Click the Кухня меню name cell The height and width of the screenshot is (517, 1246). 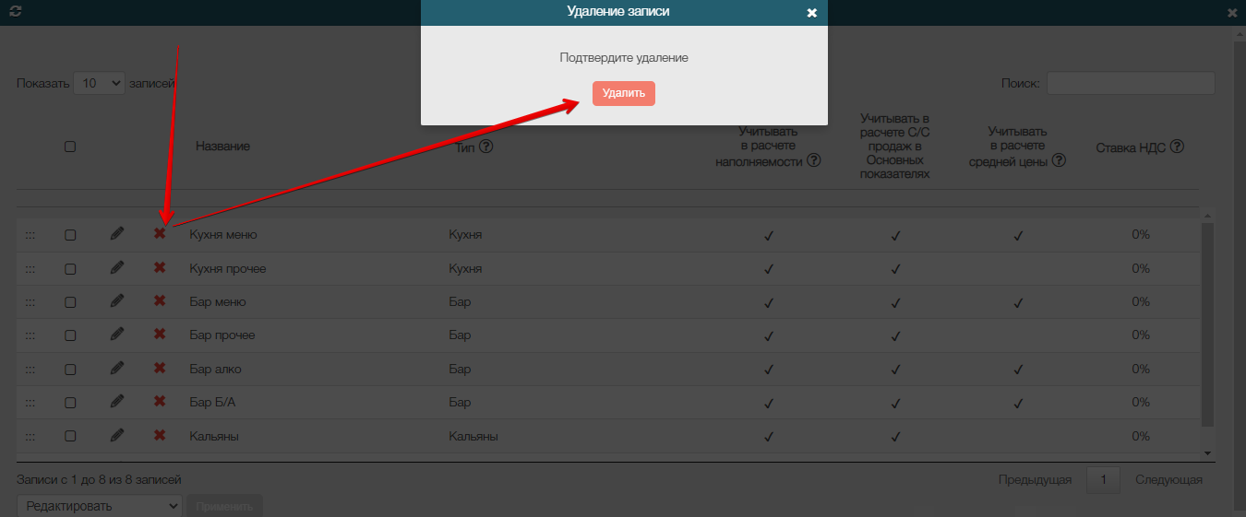[x=222, y=234]
